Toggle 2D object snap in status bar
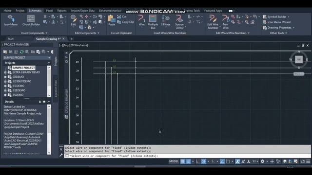This screenshot has height=175, width=312. click(228, 161)
